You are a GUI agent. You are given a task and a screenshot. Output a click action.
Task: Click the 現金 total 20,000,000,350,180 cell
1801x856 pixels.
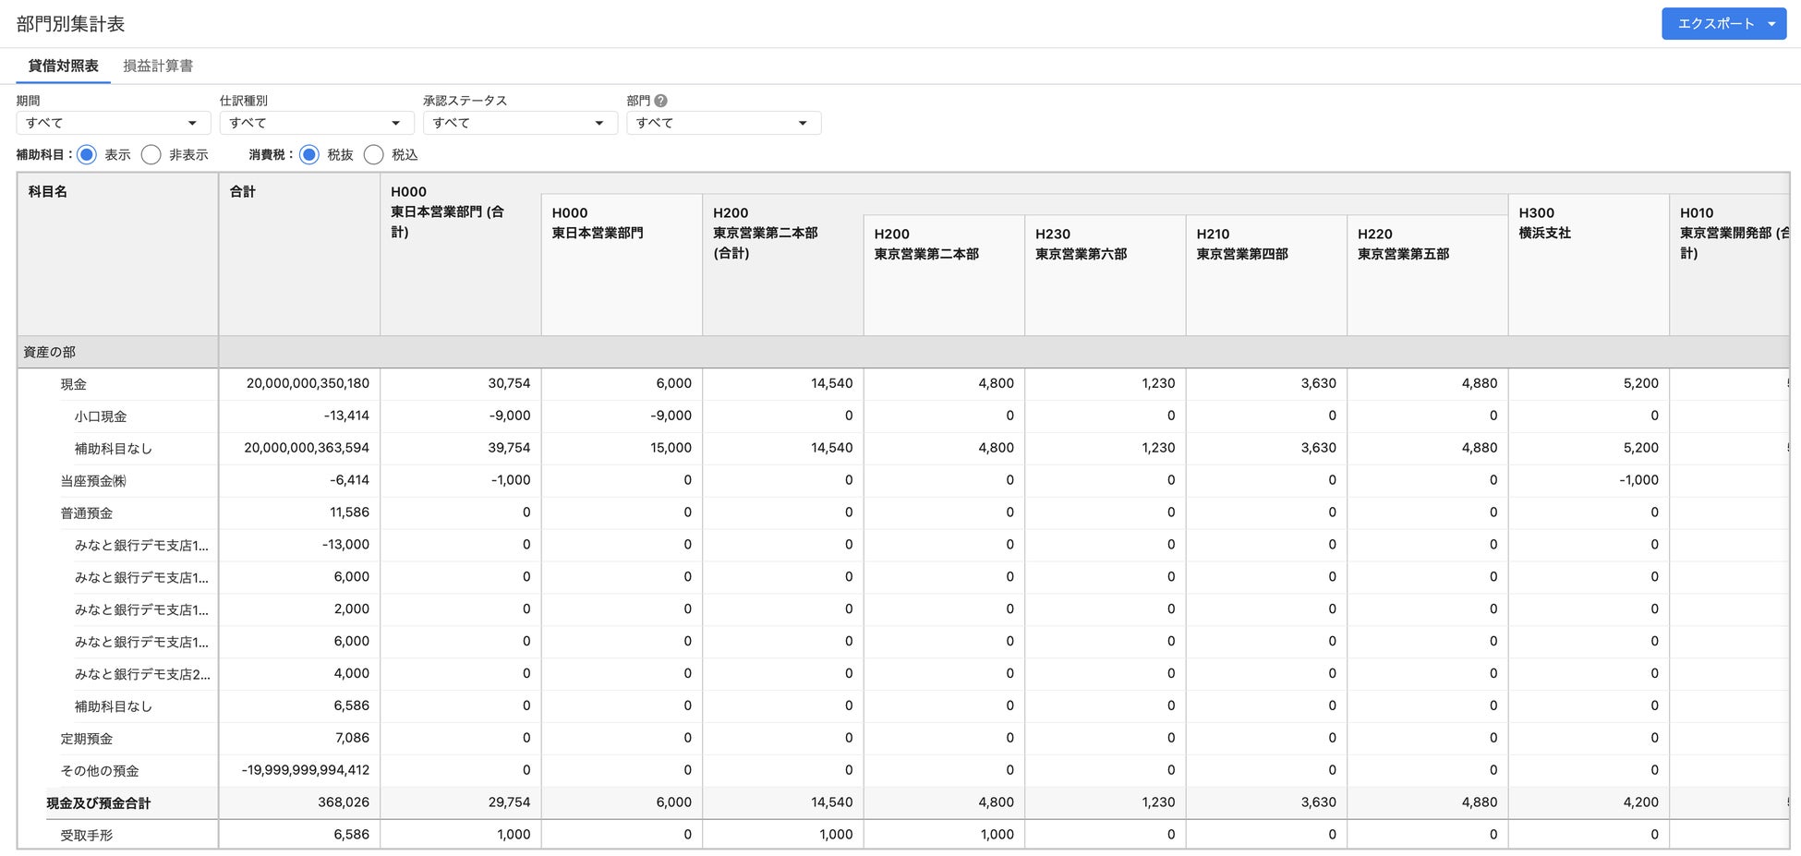tap(299, 384)
